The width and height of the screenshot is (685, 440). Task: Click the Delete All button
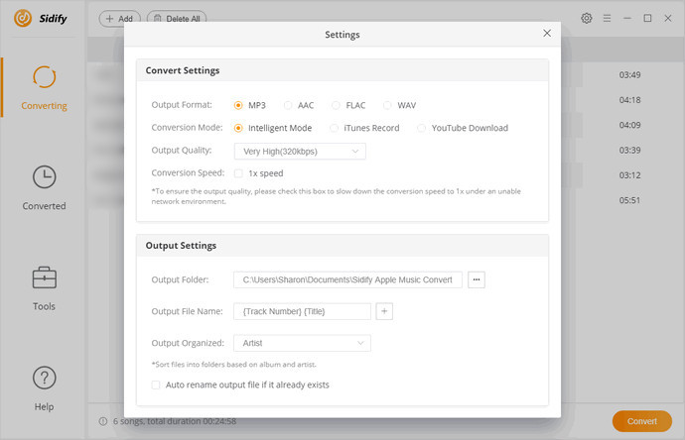(177, 19)
